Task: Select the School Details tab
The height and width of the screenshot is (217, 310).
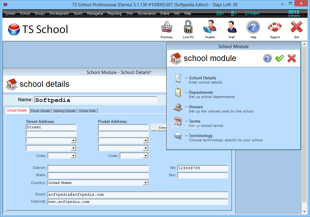Action: [x=17, y=110]
